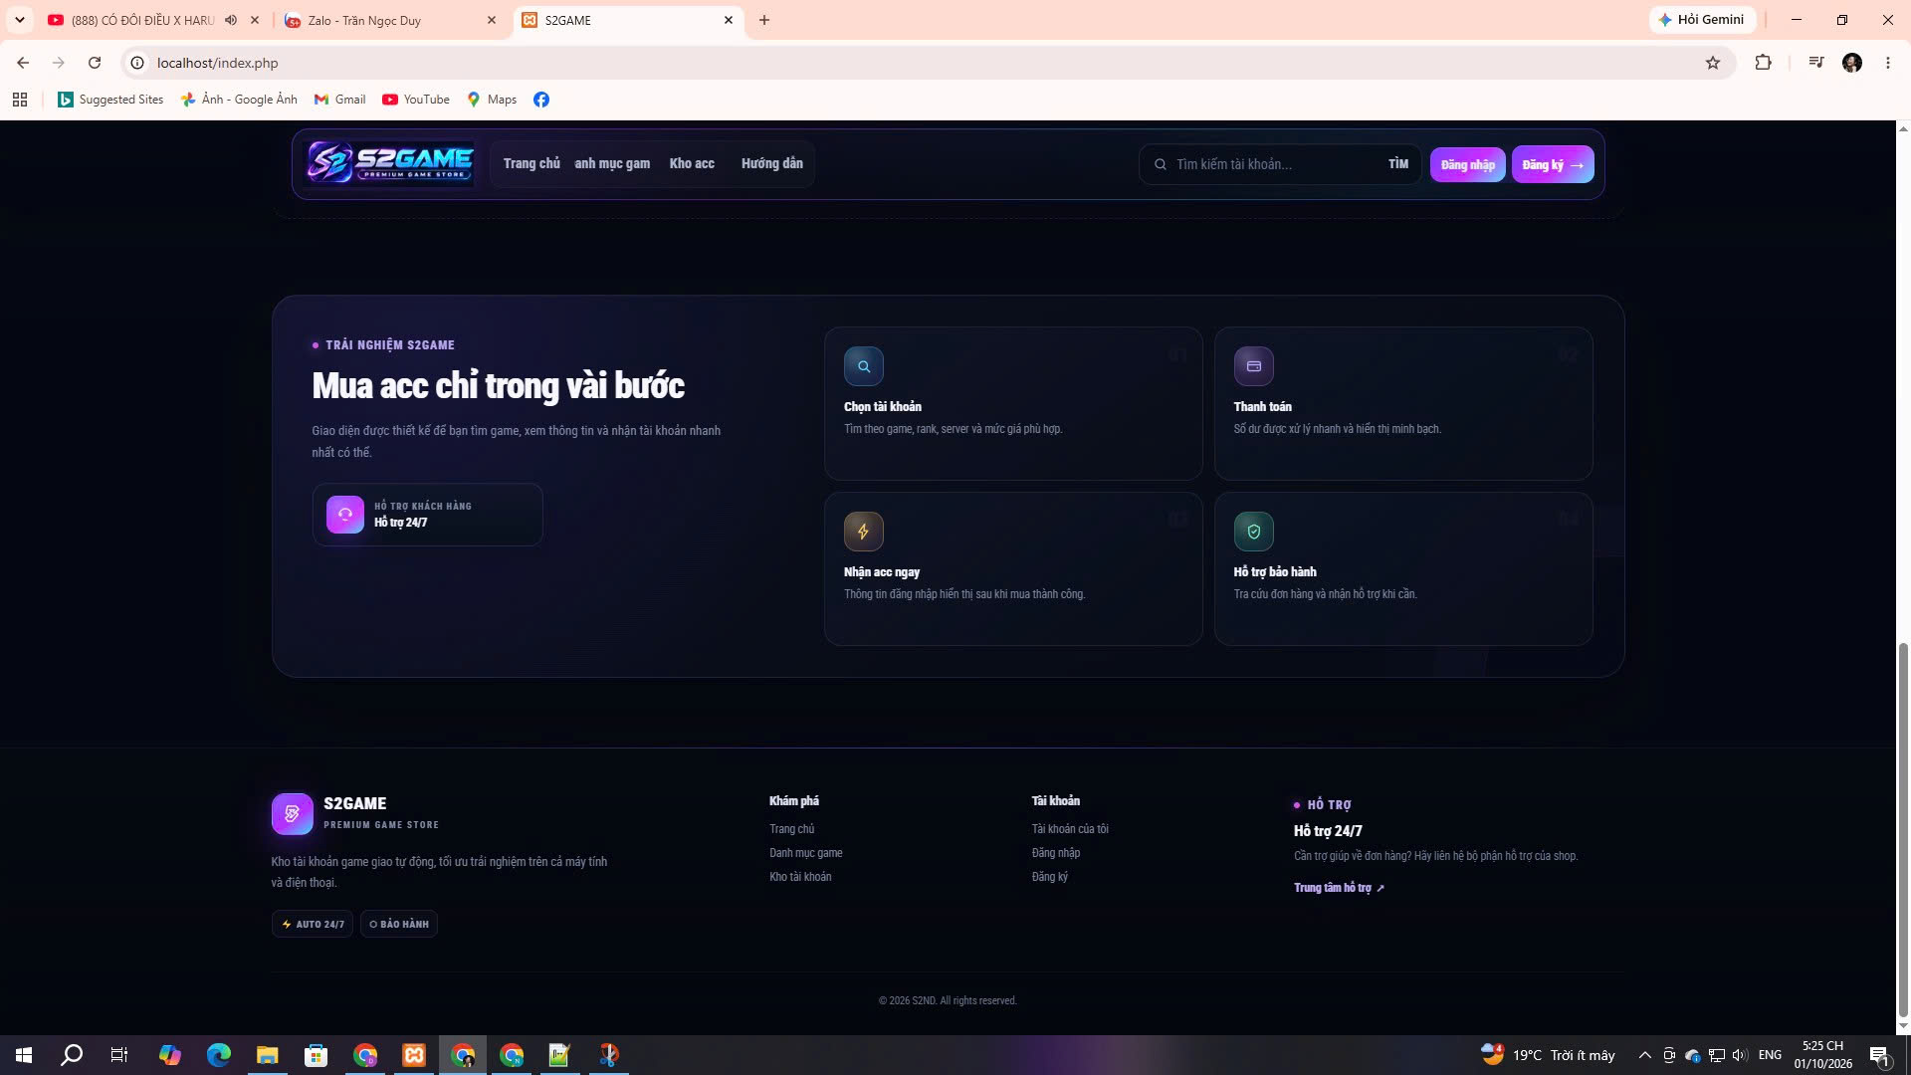Open the tab search dropdown arrow
This screenshot has height=1075, width=1911.
pos(19,20)
